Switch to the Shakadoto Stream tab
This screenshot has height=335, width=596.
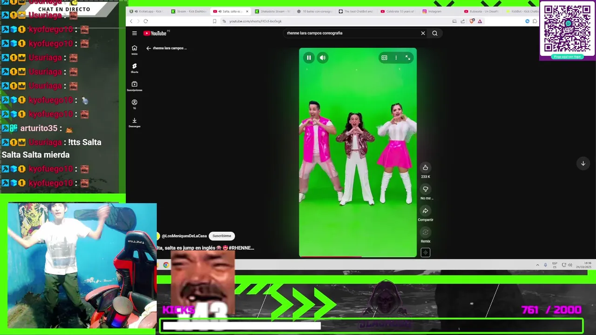point(273,11)
